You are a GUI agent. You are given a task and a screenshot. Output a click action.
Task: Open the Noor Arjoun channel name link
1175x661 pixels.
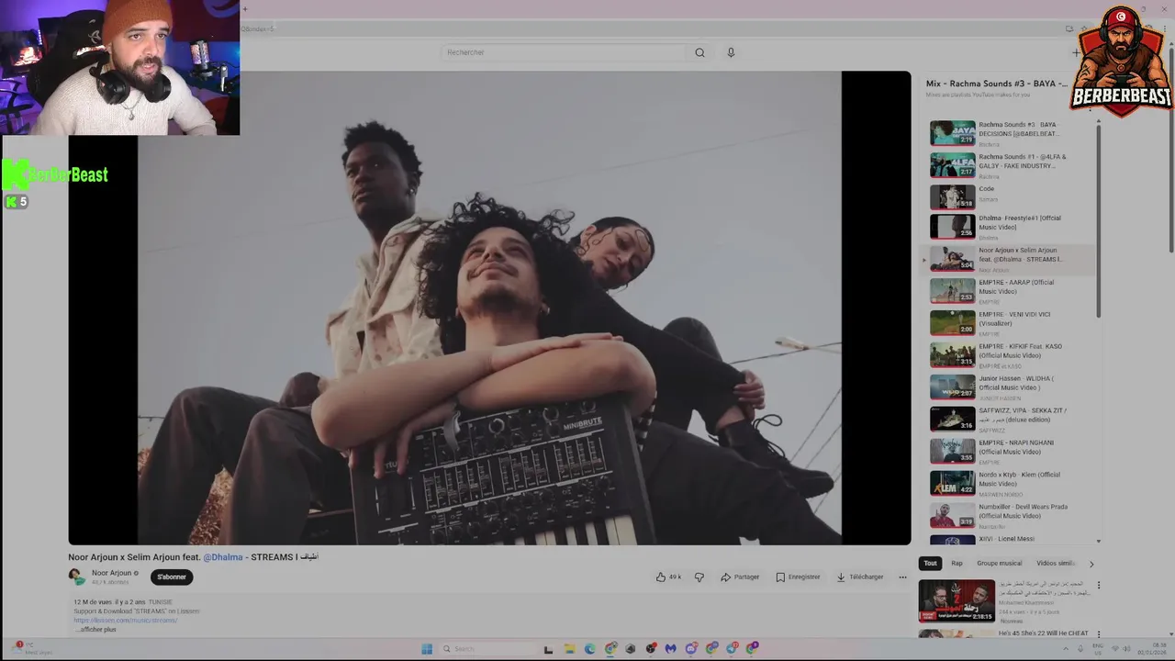point(111,573)
